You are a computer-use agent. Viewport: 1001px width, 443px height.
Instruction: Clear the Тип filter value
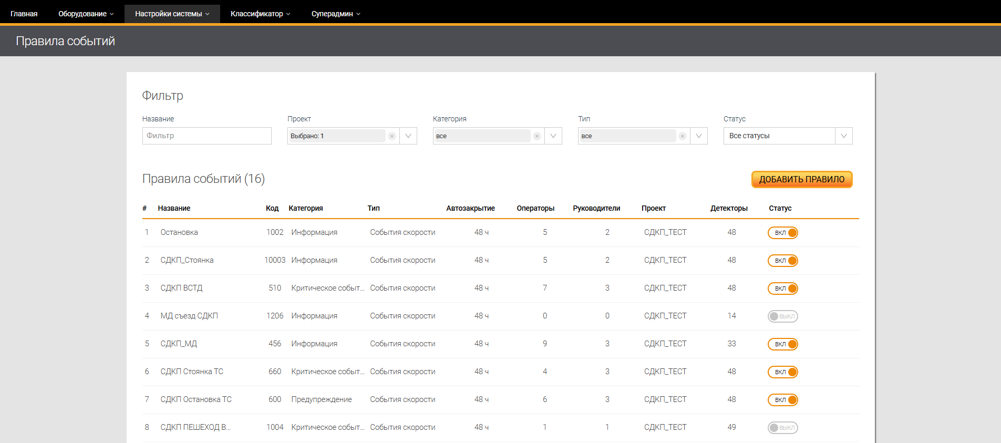click(x=682, y=136)
